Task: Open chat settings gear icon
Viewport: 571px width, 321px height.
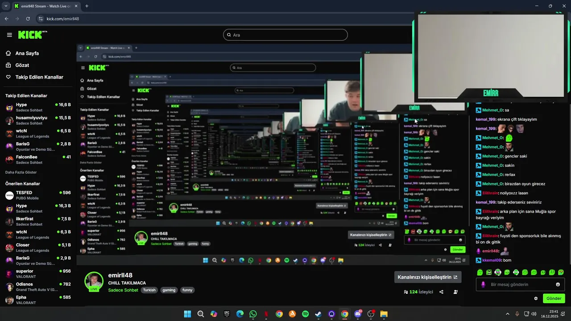Action: pos(536,299)
